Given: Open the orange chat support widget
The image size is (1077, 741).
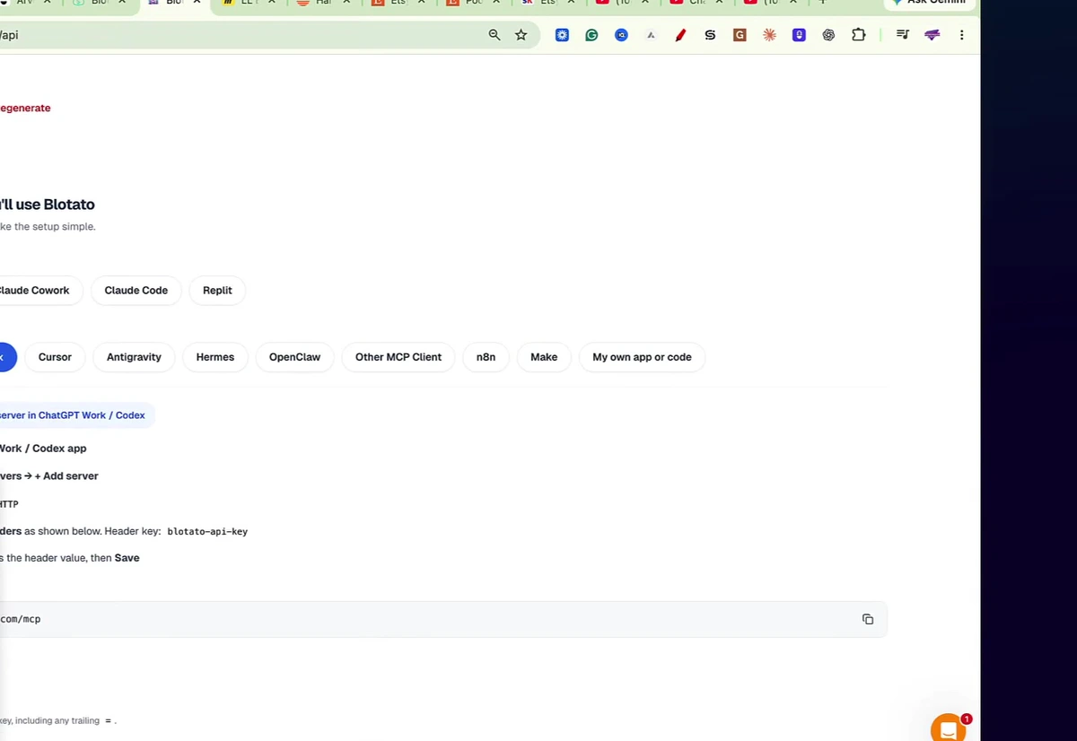Looking at the screenshot, I should click(948, 729).
